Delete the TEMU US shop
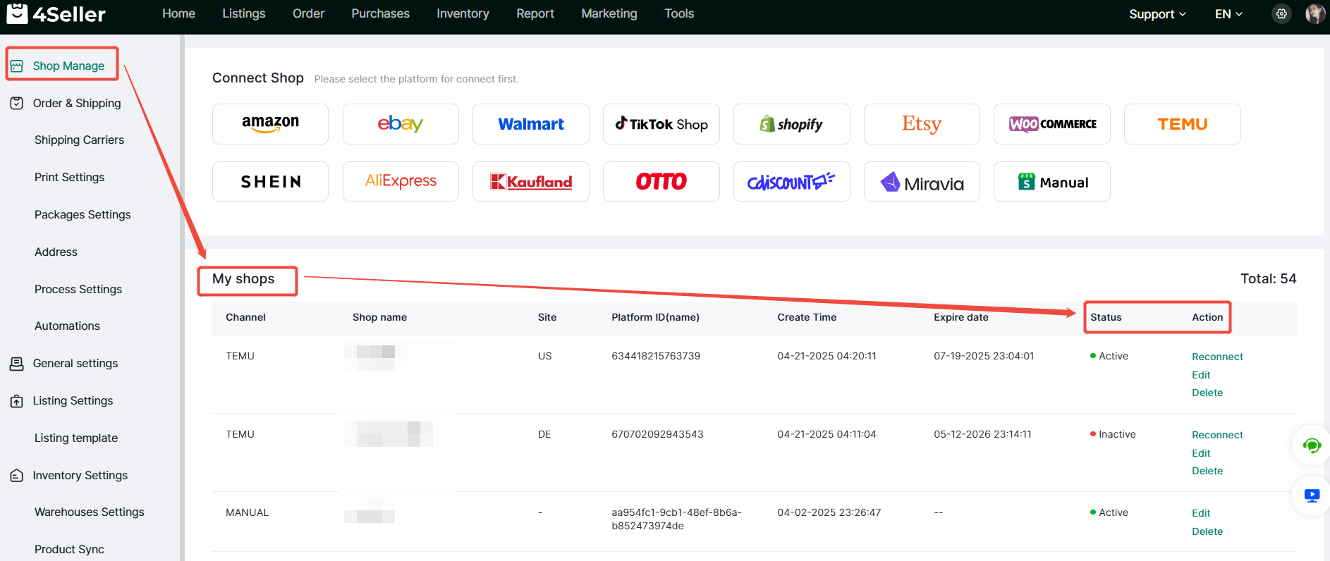1330x561 pixels. pos(1207,393)
